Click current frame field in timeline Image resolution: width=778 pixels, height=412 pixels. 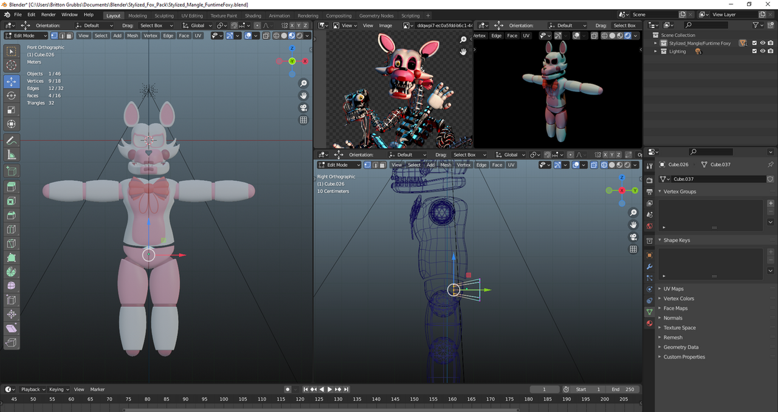[544, 390]
